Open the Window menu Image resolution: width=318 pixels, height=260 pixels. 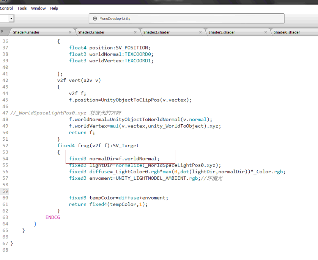click(x=38, y=8)
